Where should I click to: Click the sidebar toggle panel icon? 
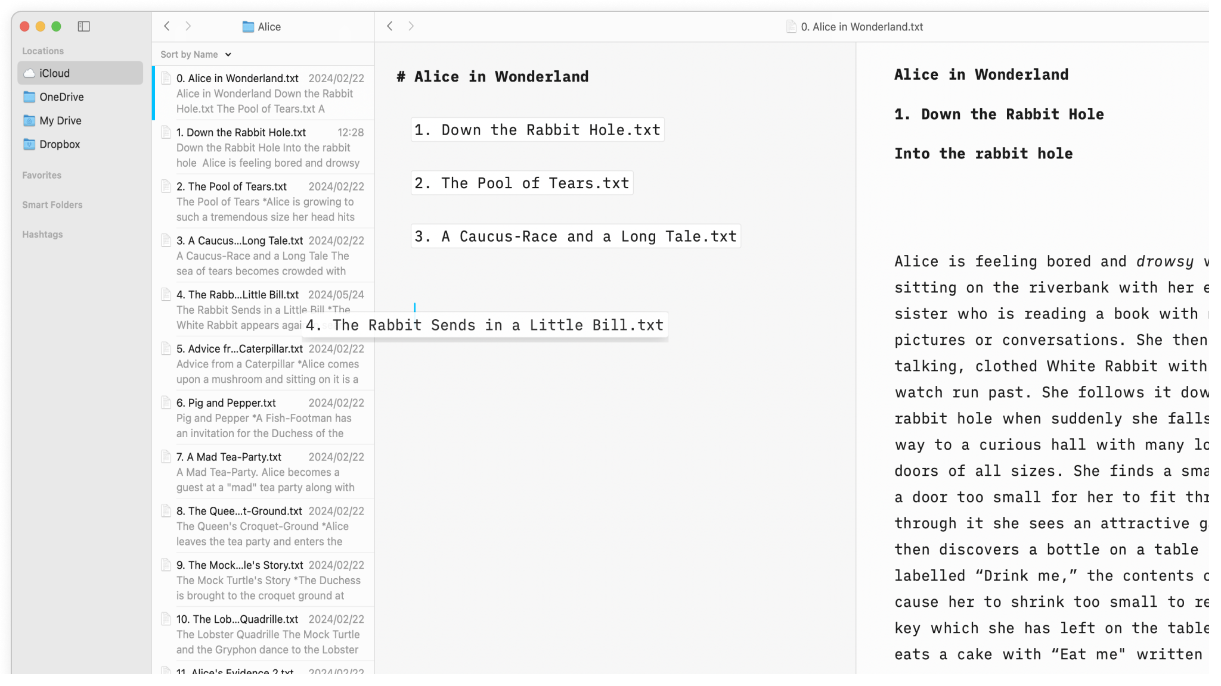coord(84,26)
